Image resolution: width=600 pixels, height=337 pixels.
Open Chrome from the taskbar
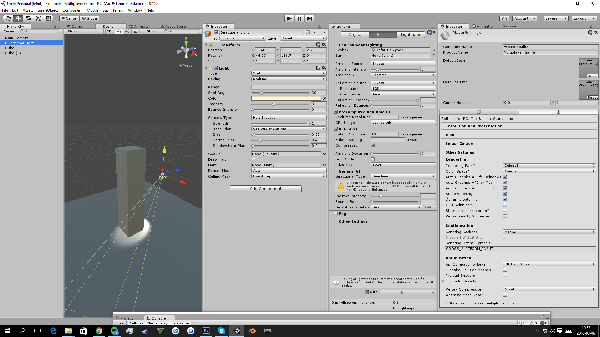point(99,331)
